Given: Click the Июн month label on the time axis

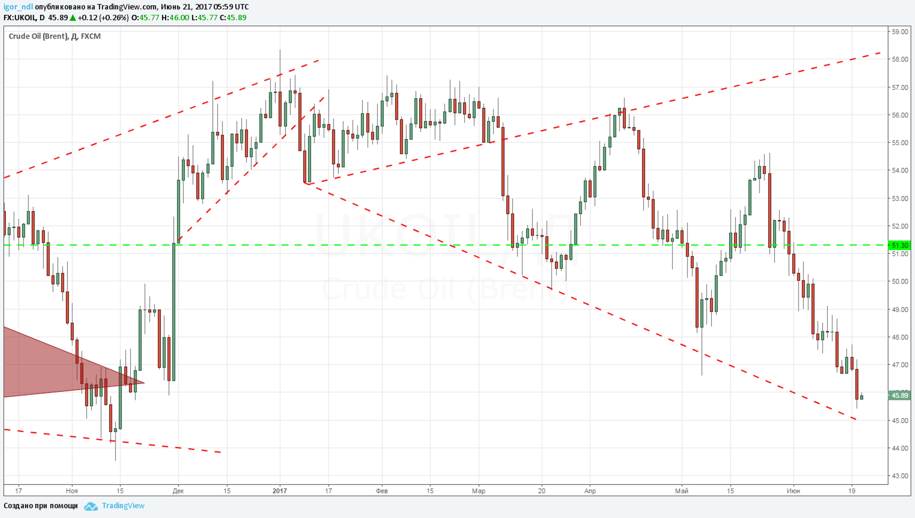Looking at the screenshot, I should click(x=793, y=491).
